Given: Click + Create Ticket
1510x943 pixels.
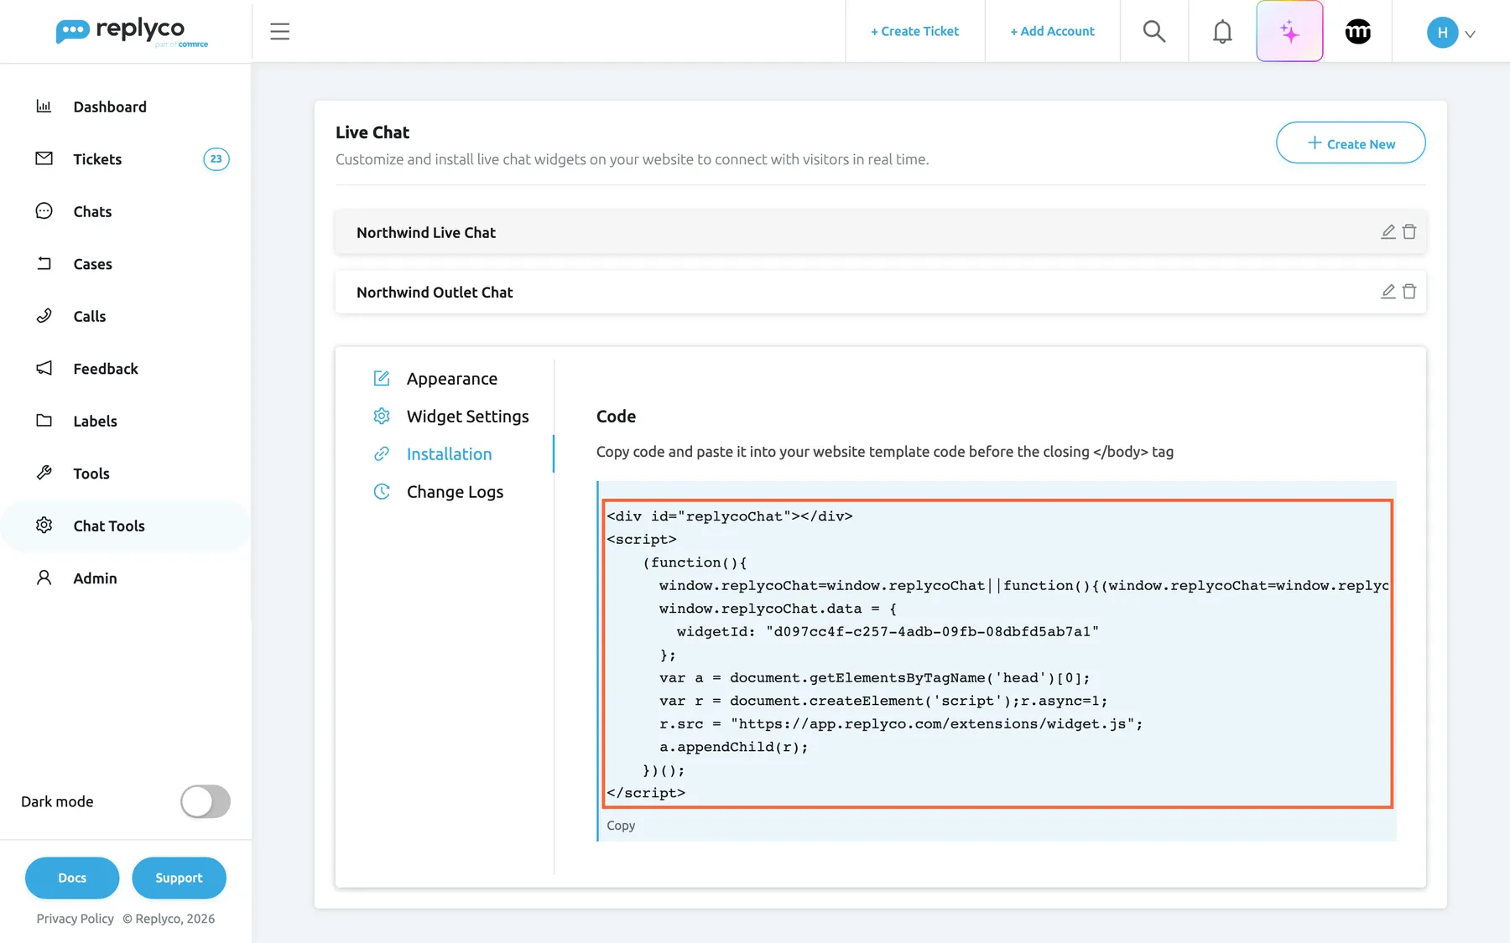Looking at the screenshot, I should click(914, 32).
